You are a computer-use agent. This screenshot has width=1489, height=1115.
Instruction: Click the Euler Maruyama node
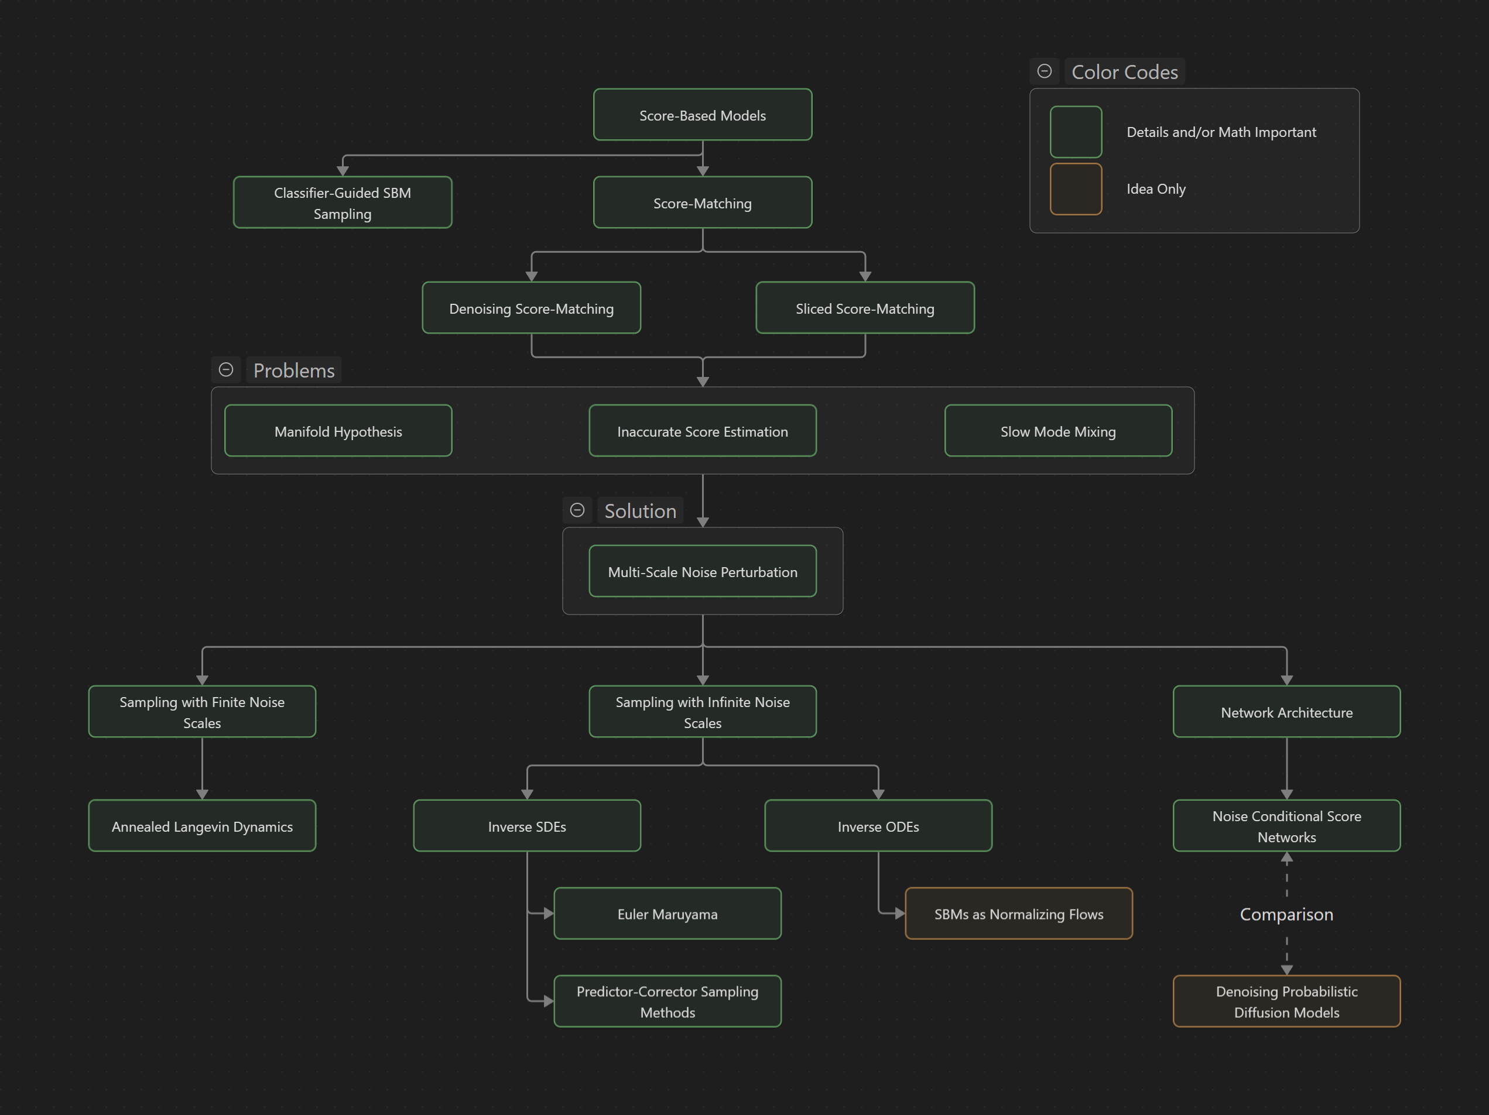point(667,914)
